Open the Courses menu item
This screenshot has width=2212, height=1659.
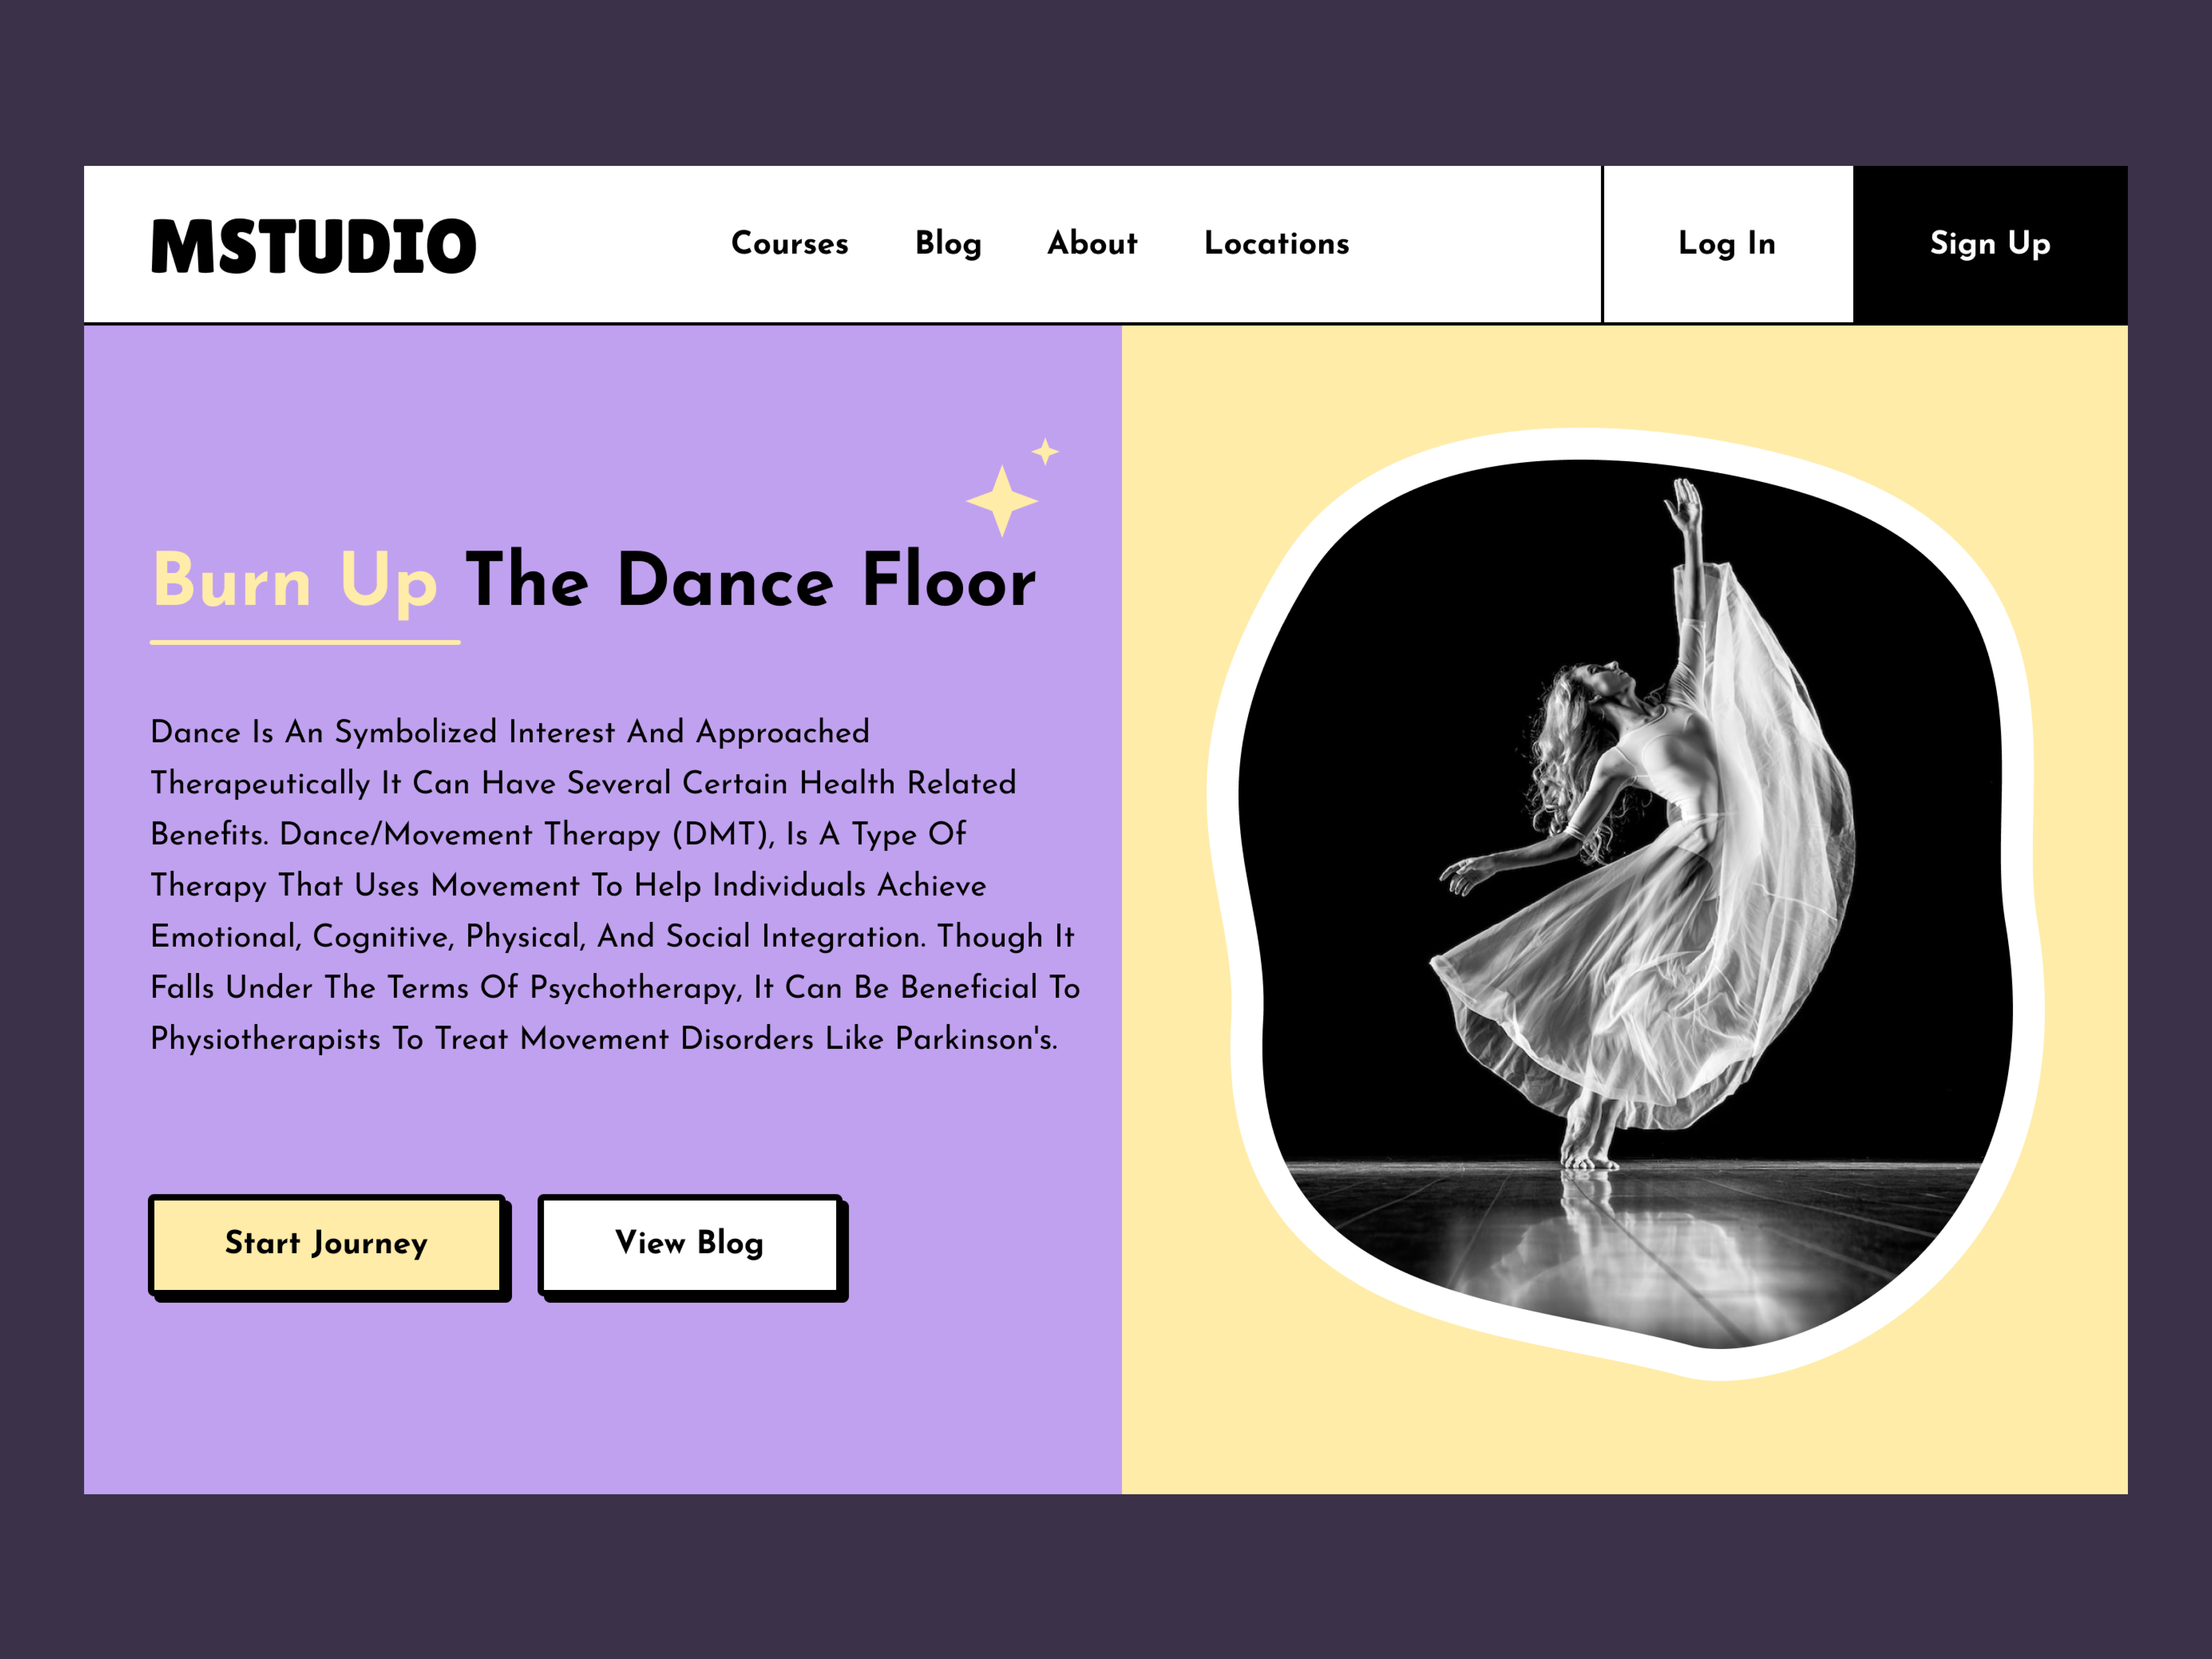789,243
